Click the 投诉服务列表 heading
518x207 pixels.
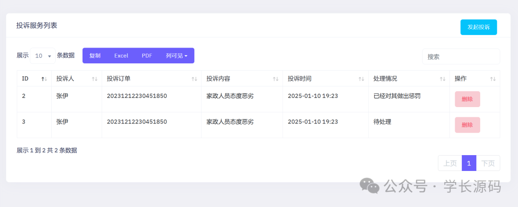pyautogui.click(x=36, y=25)
